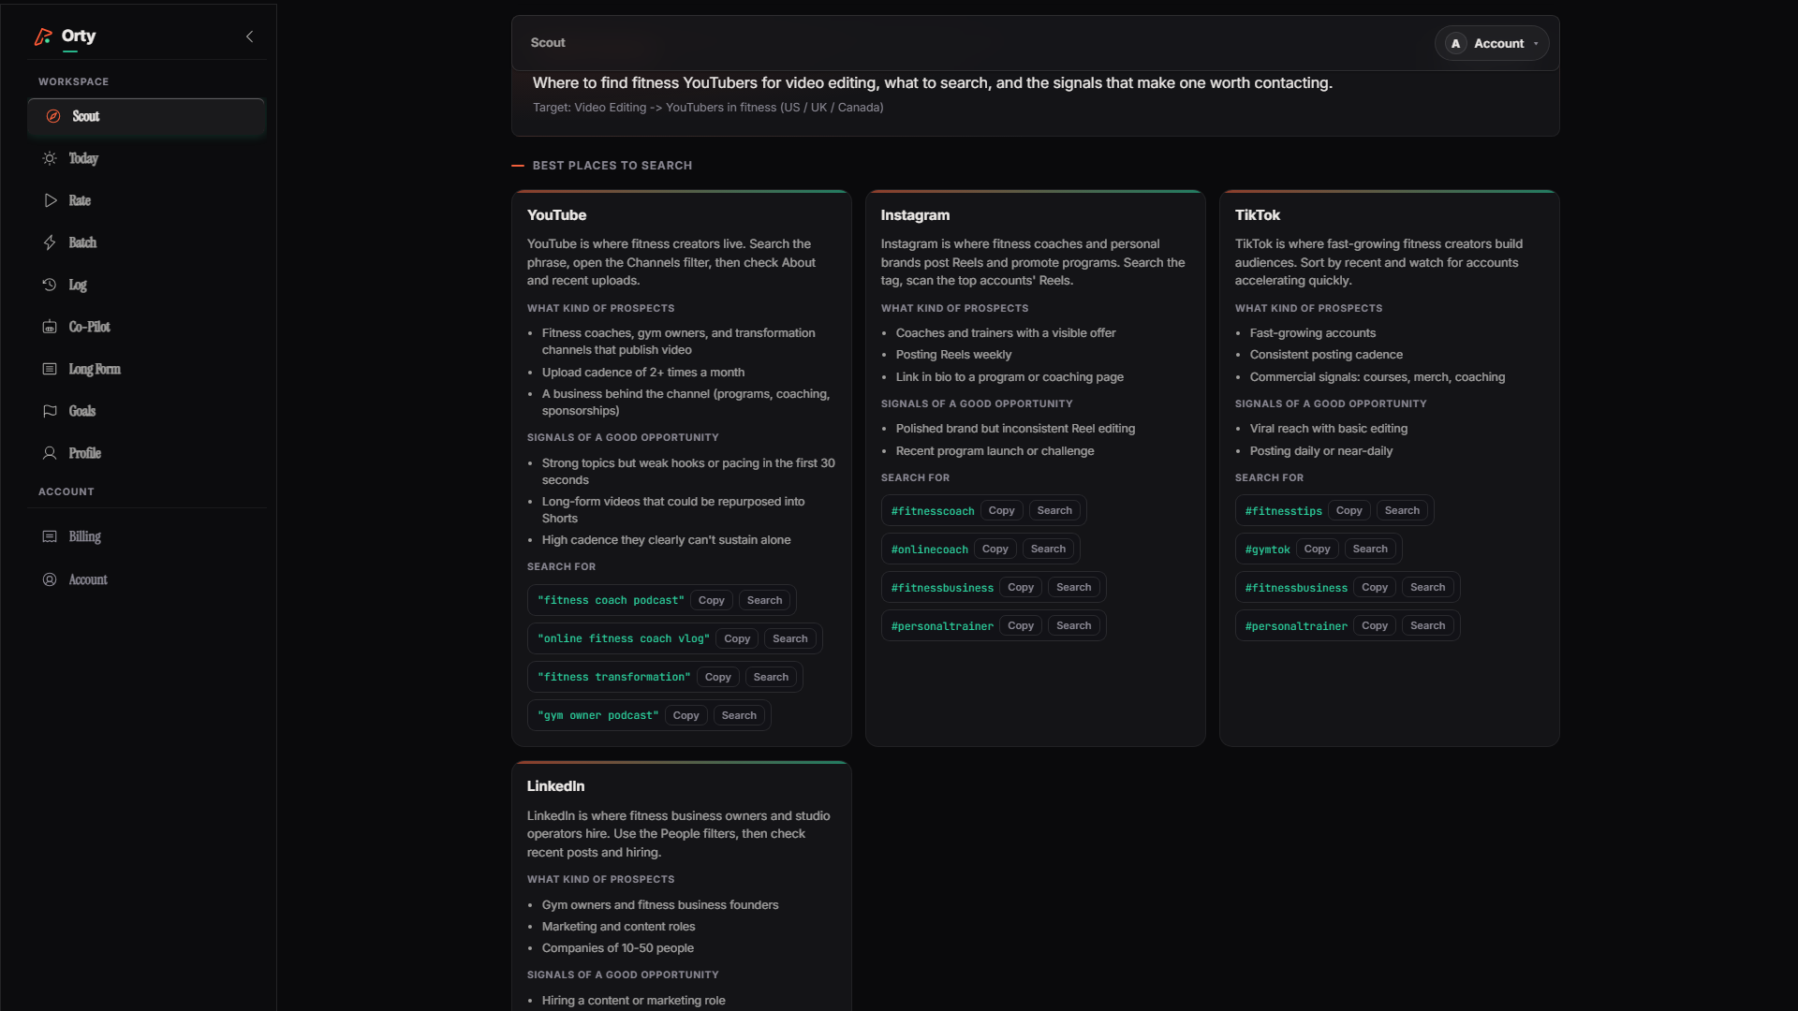Copy the #onlinecoach Instagram hashtag

pos(995,549)
